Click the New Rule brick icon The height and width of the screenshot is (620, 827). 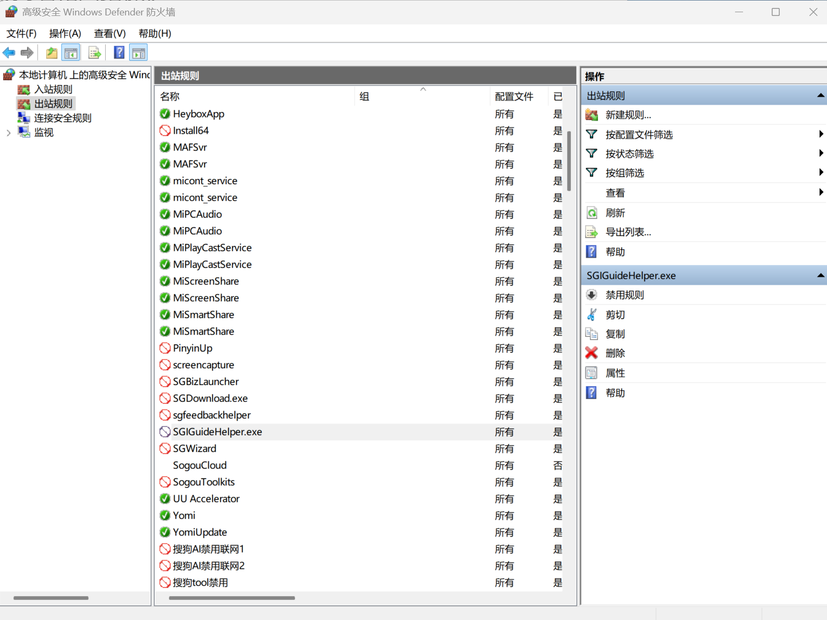click(x=592, y=115)
